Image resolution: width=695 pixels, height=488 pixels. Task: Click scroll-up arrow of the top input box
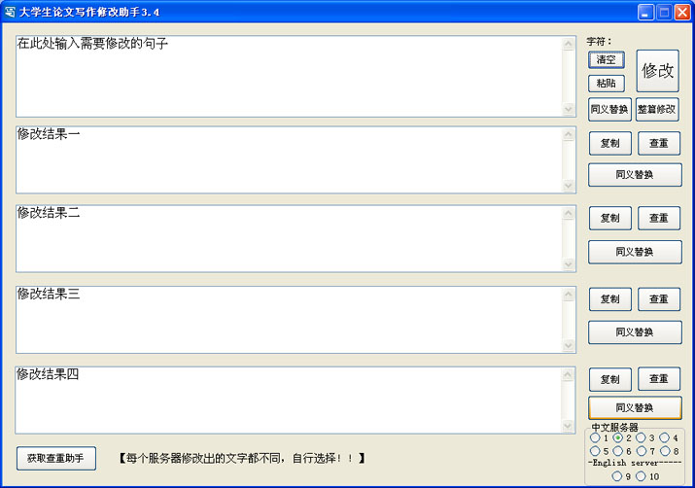coord(569,44)
